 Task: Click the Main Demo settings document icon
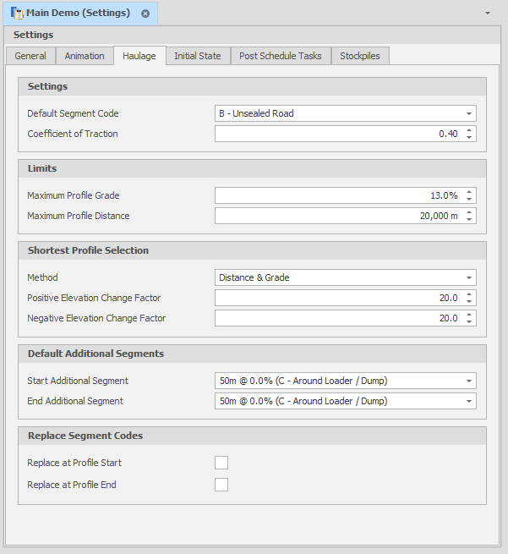[x=16, y=14]
